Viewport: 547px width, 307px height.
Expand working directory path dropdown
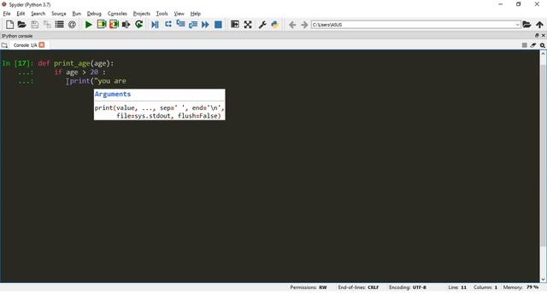tap(517, 25)
